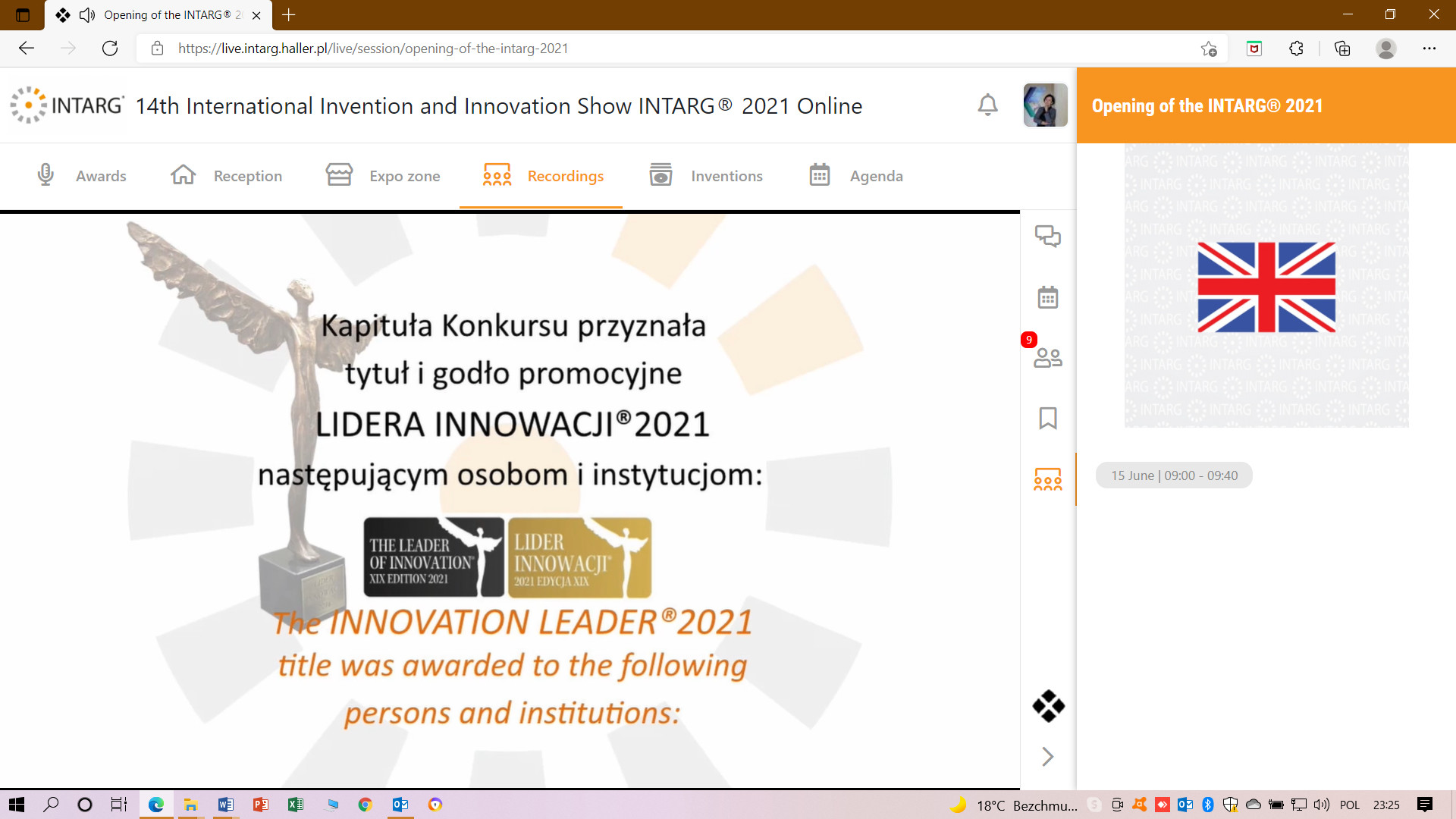Open Task View in taskbar
This screenshot has width=1456, height=819.
(119, 805)
